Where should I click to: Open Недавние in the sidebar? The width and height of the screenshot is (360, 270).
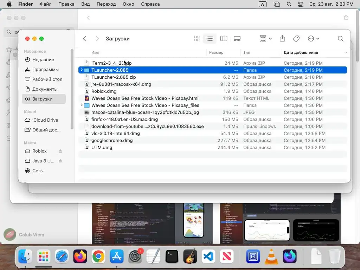(x=44, y=60)
